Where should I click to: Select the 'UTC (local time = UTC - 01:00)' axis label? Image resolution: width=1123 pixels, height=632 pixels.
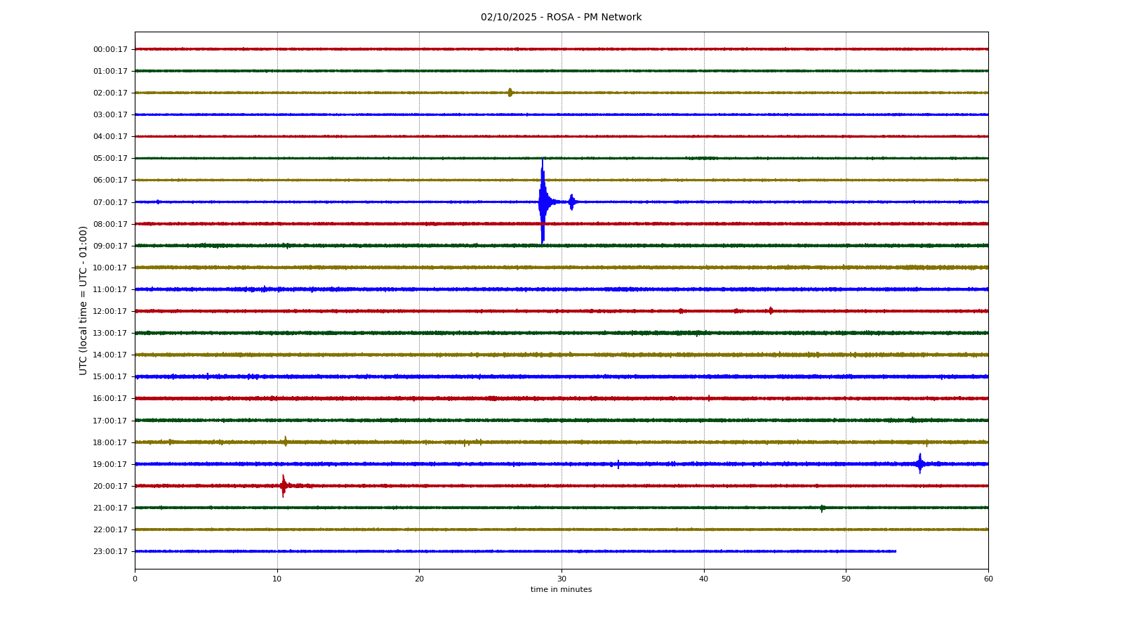(x=84, y=301)
